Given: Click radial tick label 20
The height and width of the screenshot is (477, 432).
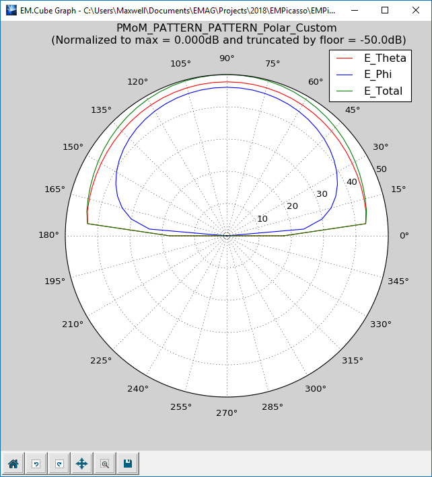Looking at the screenshot, I should (293, 206).
